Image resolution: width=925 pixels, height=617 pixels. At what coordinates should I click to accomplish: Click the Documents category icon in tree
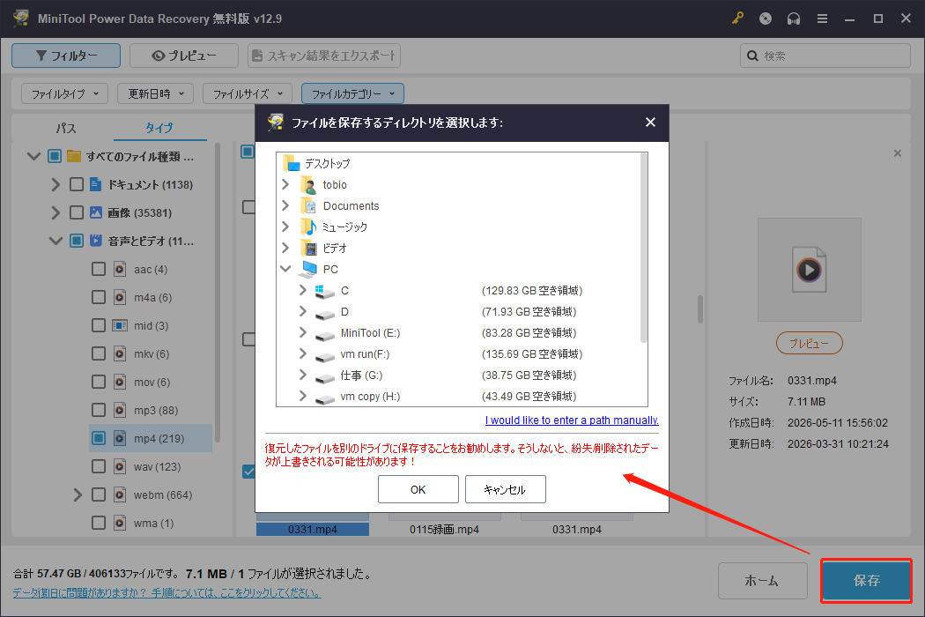(95, 185)
